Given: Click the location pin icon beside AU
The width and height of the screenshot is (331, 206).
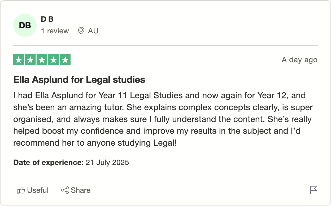Looking at the screenshot, I should point(81,31).
